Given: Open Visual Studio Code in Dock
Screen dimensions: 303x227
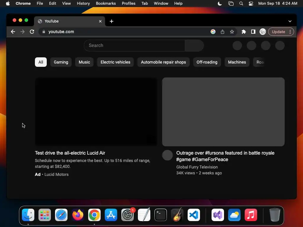Looking at the screenshot, I should pos(194,215).
